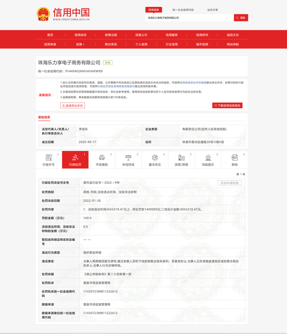
Task: Open the 其他 category icon
Action: tap(235, 158)
